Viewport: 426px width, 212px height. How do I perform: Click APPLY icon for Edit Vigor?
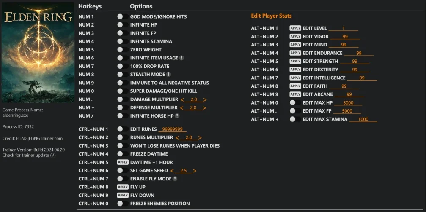point(295,36)
